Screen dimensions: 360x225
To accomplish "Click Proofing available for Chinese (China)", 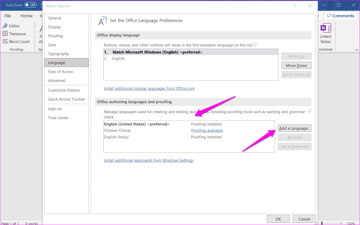I will coord(207,130).
